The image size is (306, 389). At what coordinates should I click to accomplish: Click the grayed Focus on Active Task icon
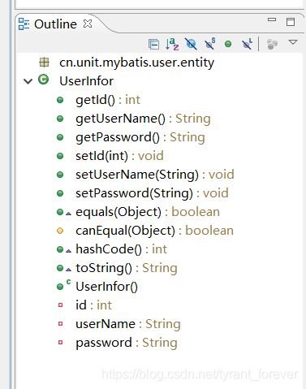[272, 44]
